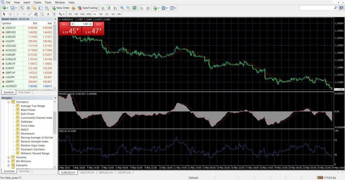Switch timeframe to M5
Image resolution: width=345 pixels, height=180 pixels.
76,14
